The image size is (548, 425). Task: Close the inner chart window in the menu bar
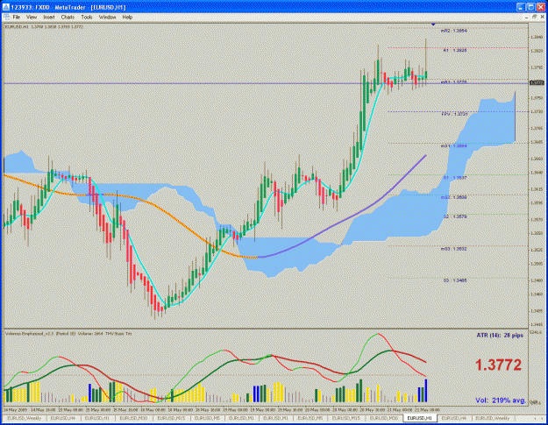542,17
